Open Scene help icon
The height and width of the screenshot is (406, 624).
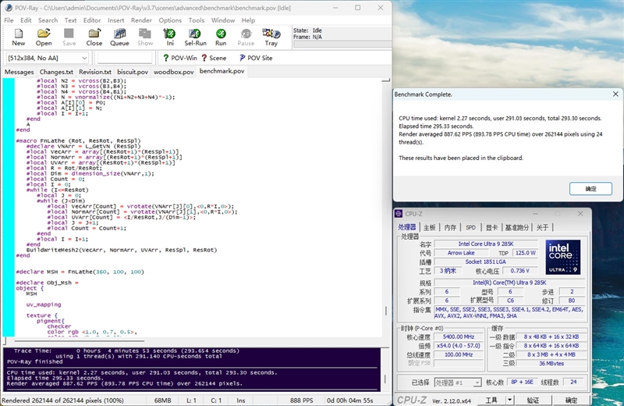pyautogui.click(x=214, y=58)
